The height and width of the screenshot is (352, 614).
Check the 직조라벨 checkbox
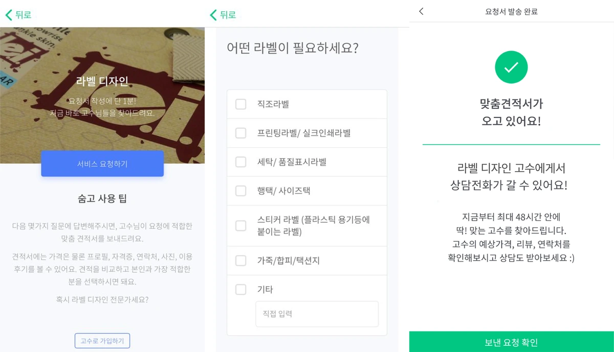pyautogui.click(x=240, y=104)
